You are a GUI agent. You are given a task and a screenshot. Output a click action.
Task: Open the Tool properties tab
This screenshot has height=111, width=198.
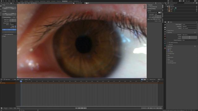click(x=165, y=25)
